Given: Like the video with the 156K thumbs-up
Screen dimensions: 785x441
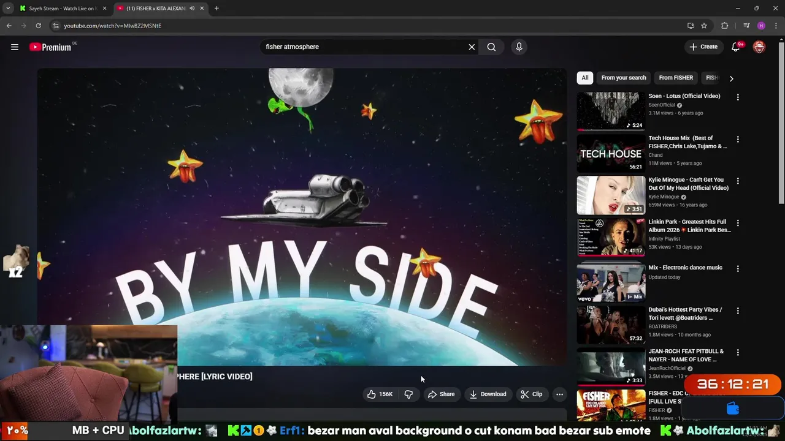Looking at the screenshot, I should tap(381, 394).
